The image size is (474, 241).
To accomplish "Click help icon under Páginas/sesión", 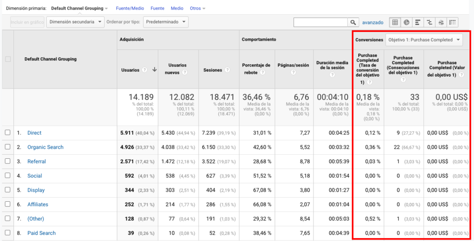I will (x=293, y=72).
